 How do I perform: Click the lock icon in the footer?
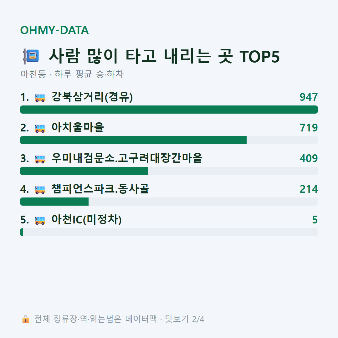[x=25, y=319]
